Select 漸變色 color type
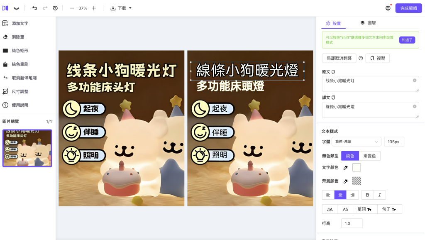The image size is (425, 240). [x=369, y=156]
